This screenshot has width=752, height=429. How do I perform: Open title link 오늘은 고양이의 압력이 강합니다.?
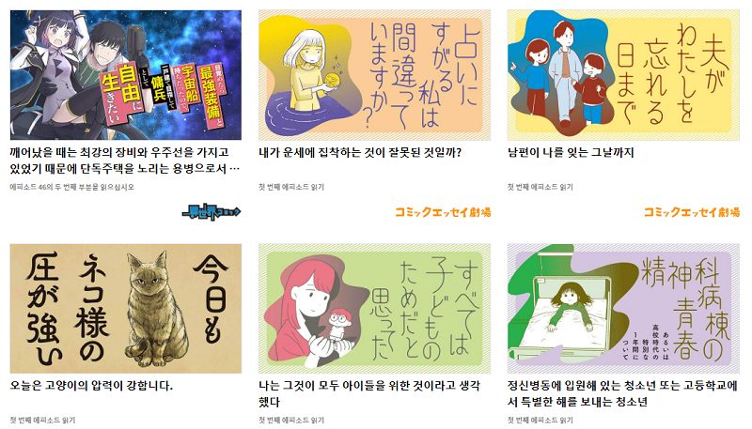(91, 386)
